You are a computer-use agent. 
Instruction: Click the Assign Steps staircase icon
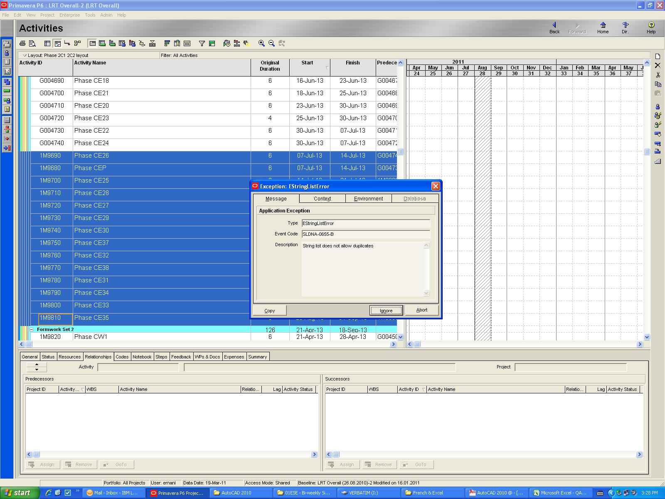[658, 161]
